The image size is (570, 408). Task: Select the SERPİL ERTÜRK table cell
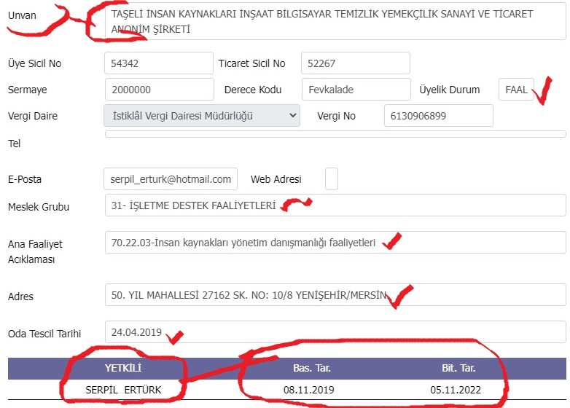click(x=123, y=390)
